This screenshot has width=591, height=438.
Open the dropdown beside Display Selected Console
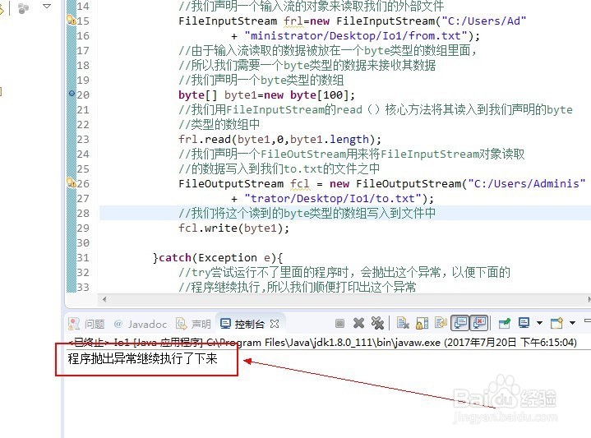(539, 323)
